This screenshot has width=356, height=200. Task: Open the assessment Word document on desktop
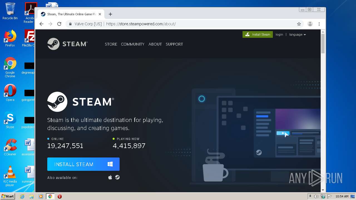point(28,147)
